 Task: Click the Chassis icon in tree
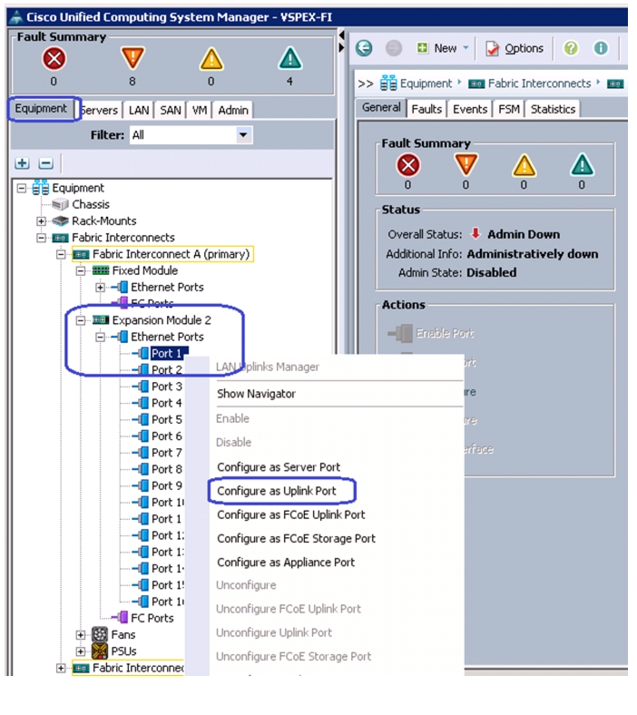tap(60, 204)
